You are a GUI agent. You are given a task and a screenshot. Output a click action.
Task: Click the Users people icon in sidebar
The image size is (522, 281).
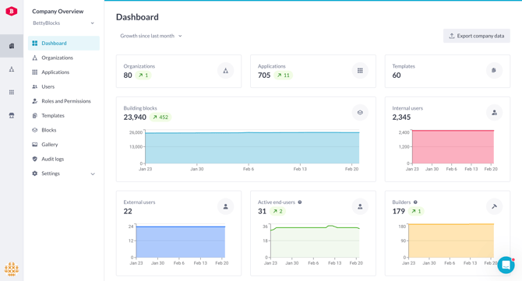pos(34,86)
